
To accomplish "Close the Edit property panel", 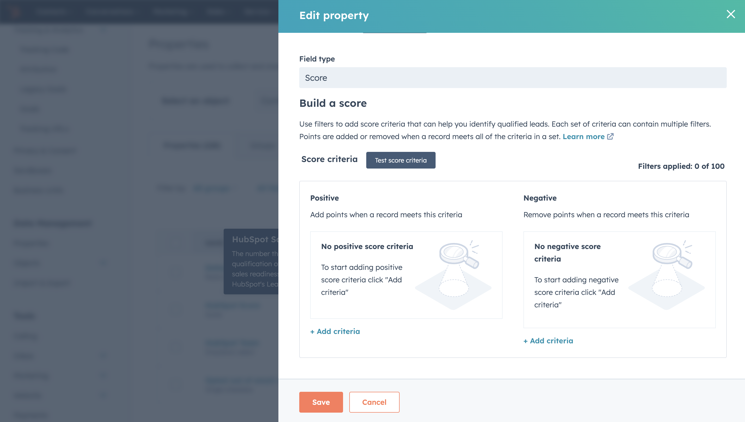I will 730,14.
